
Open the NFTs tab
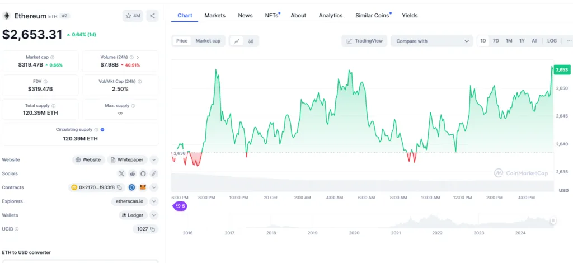(273, 15)
